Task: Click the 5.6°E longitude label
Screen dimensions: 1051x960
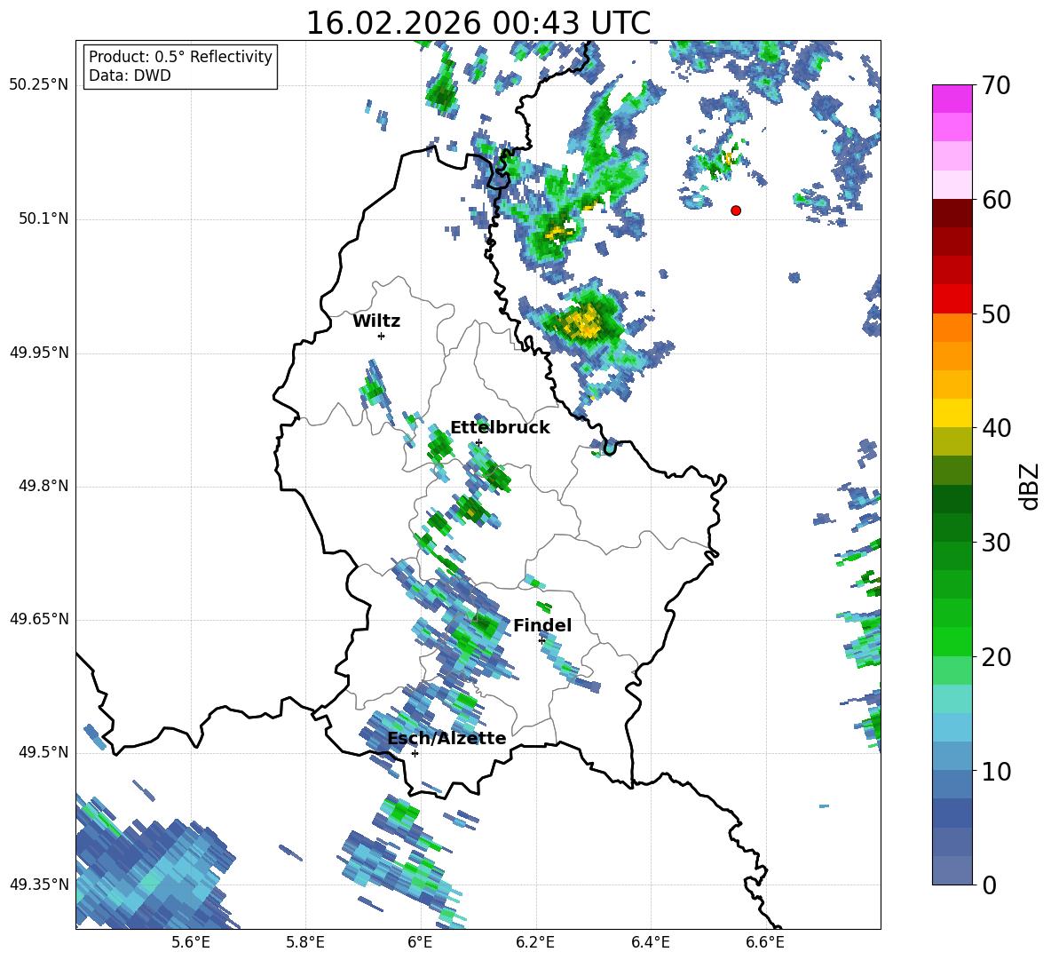Action: point(191,942)
